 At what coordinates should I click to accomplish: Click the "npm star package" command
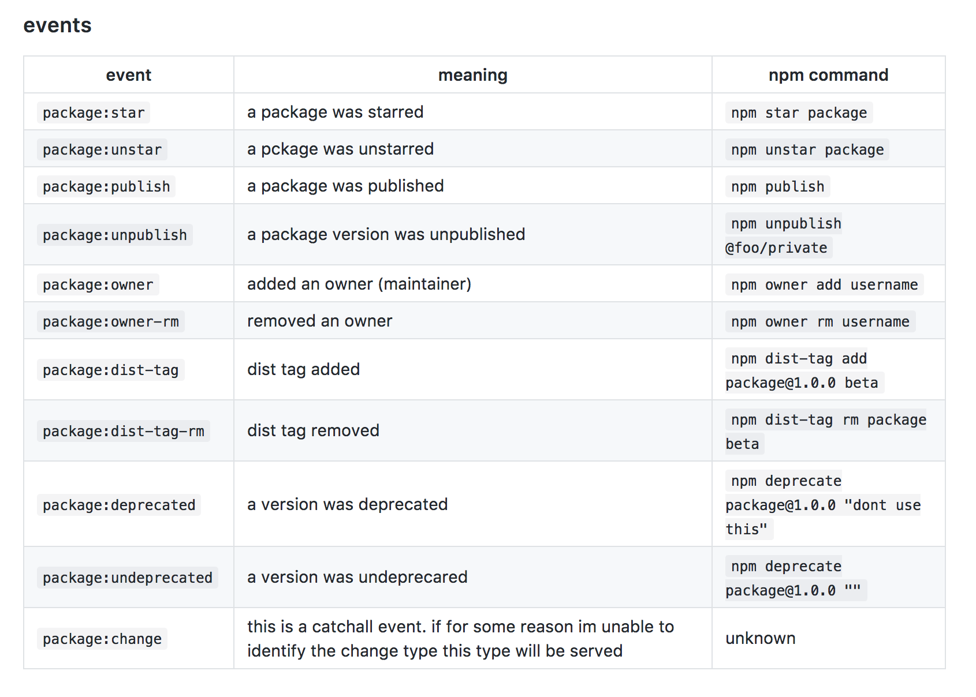tap(799, 113)
